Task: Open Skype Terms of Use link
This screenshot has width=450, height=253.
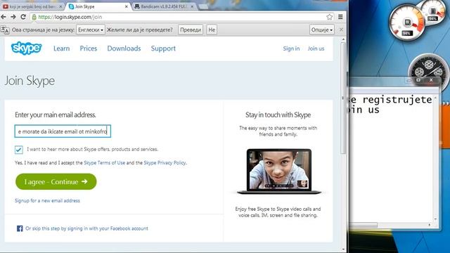Action: click(105, 162)
